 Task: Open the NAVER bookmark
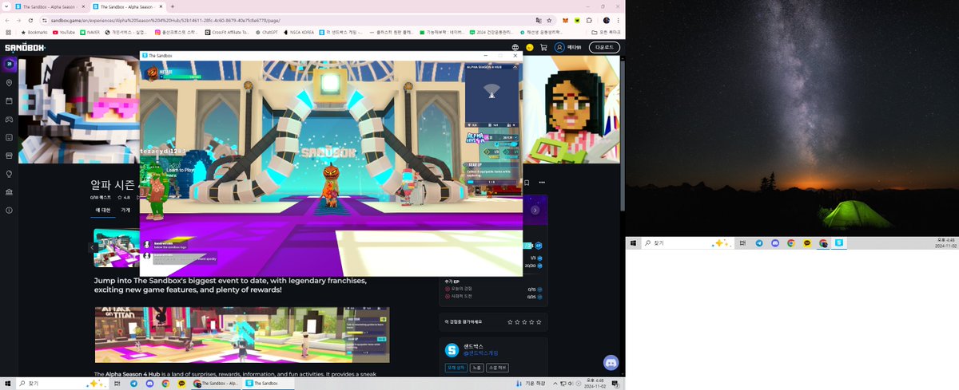(x=90, y=32)
